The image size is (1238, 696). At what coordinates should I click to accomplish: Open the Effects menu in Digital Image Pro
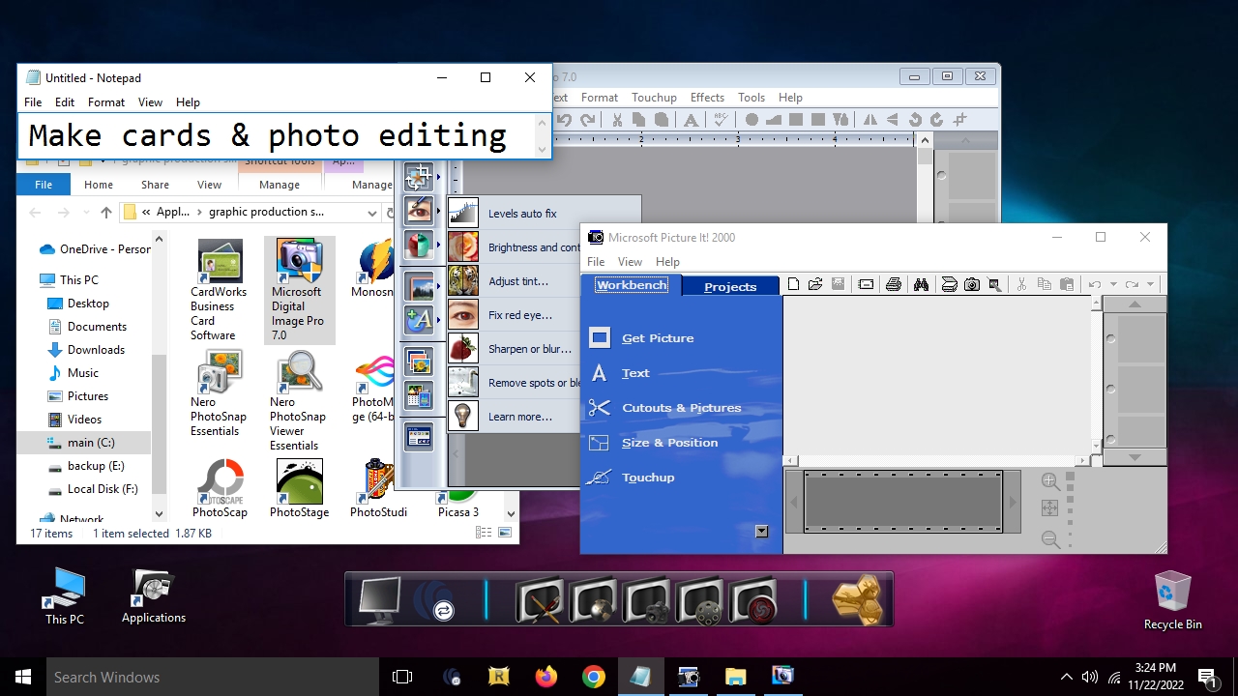707,98
